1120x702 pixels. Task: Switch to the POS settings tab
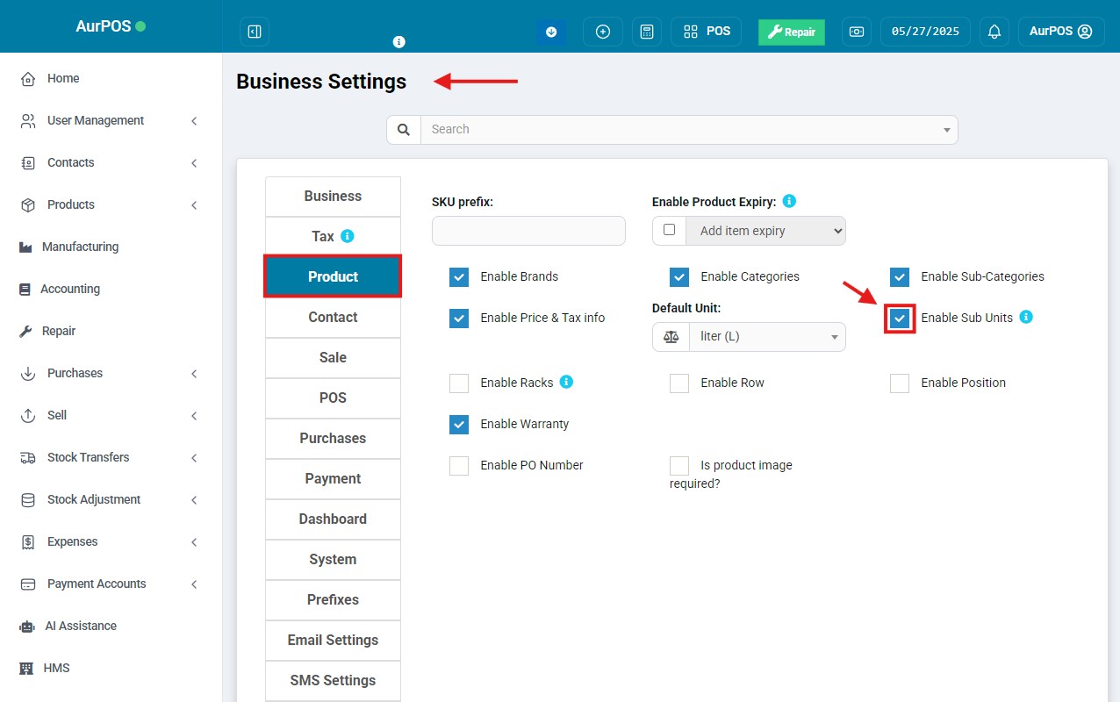click(x=333, y=398)
